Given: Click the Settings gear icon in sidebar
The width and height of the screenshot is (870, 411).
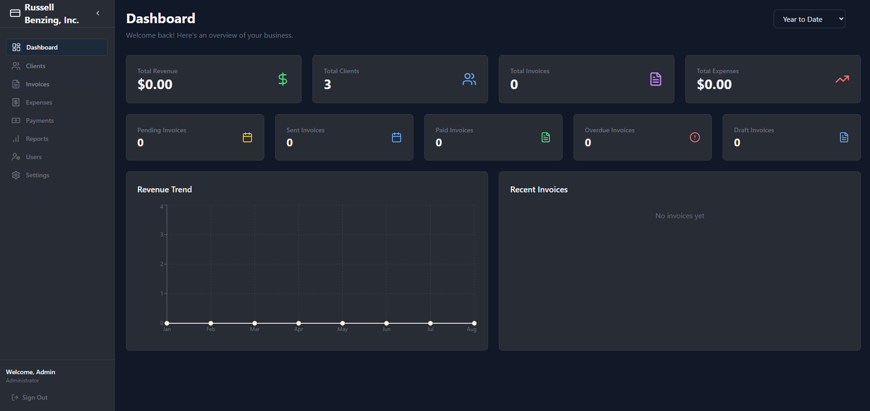Looking at the screenshot, I should click(16, 175).
